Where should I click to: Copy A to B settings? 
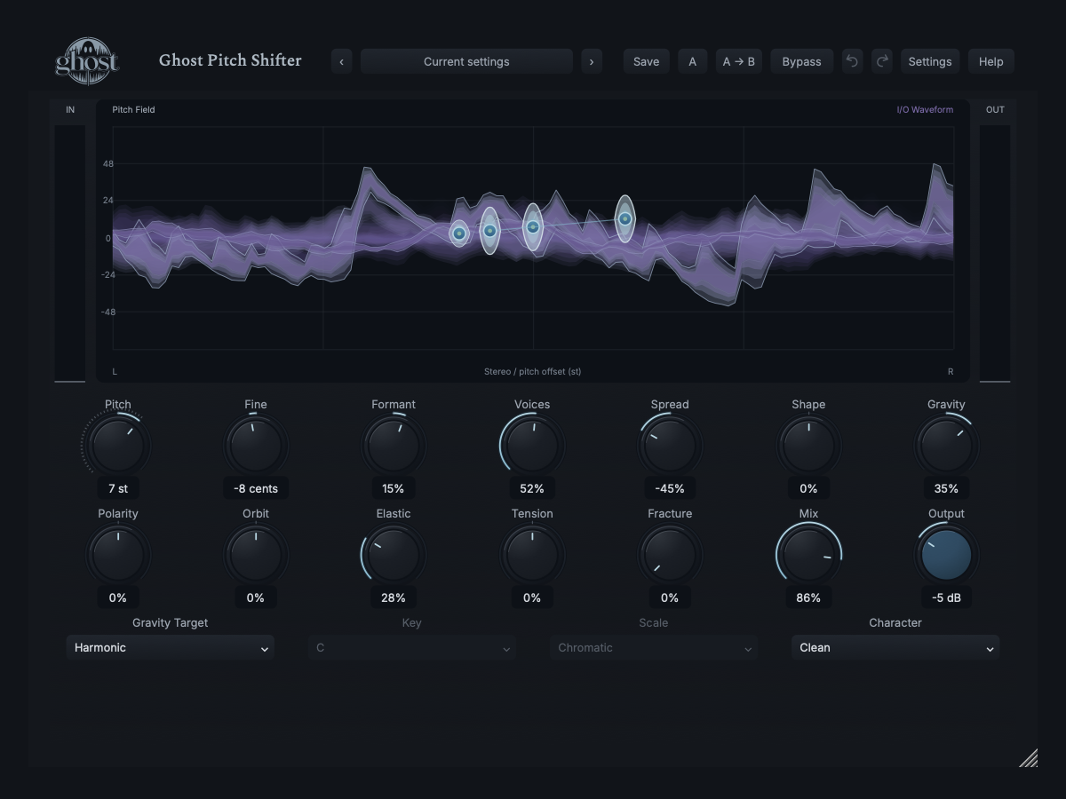(739, 61)
